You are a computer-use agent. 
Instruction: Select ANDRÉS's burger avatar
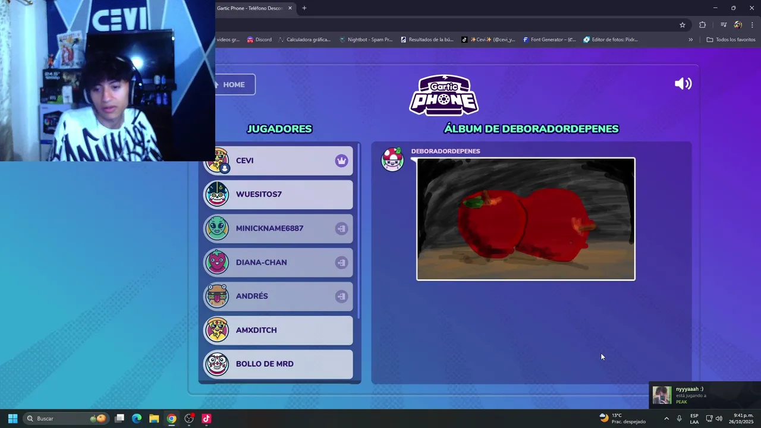(x=217, y=296)
